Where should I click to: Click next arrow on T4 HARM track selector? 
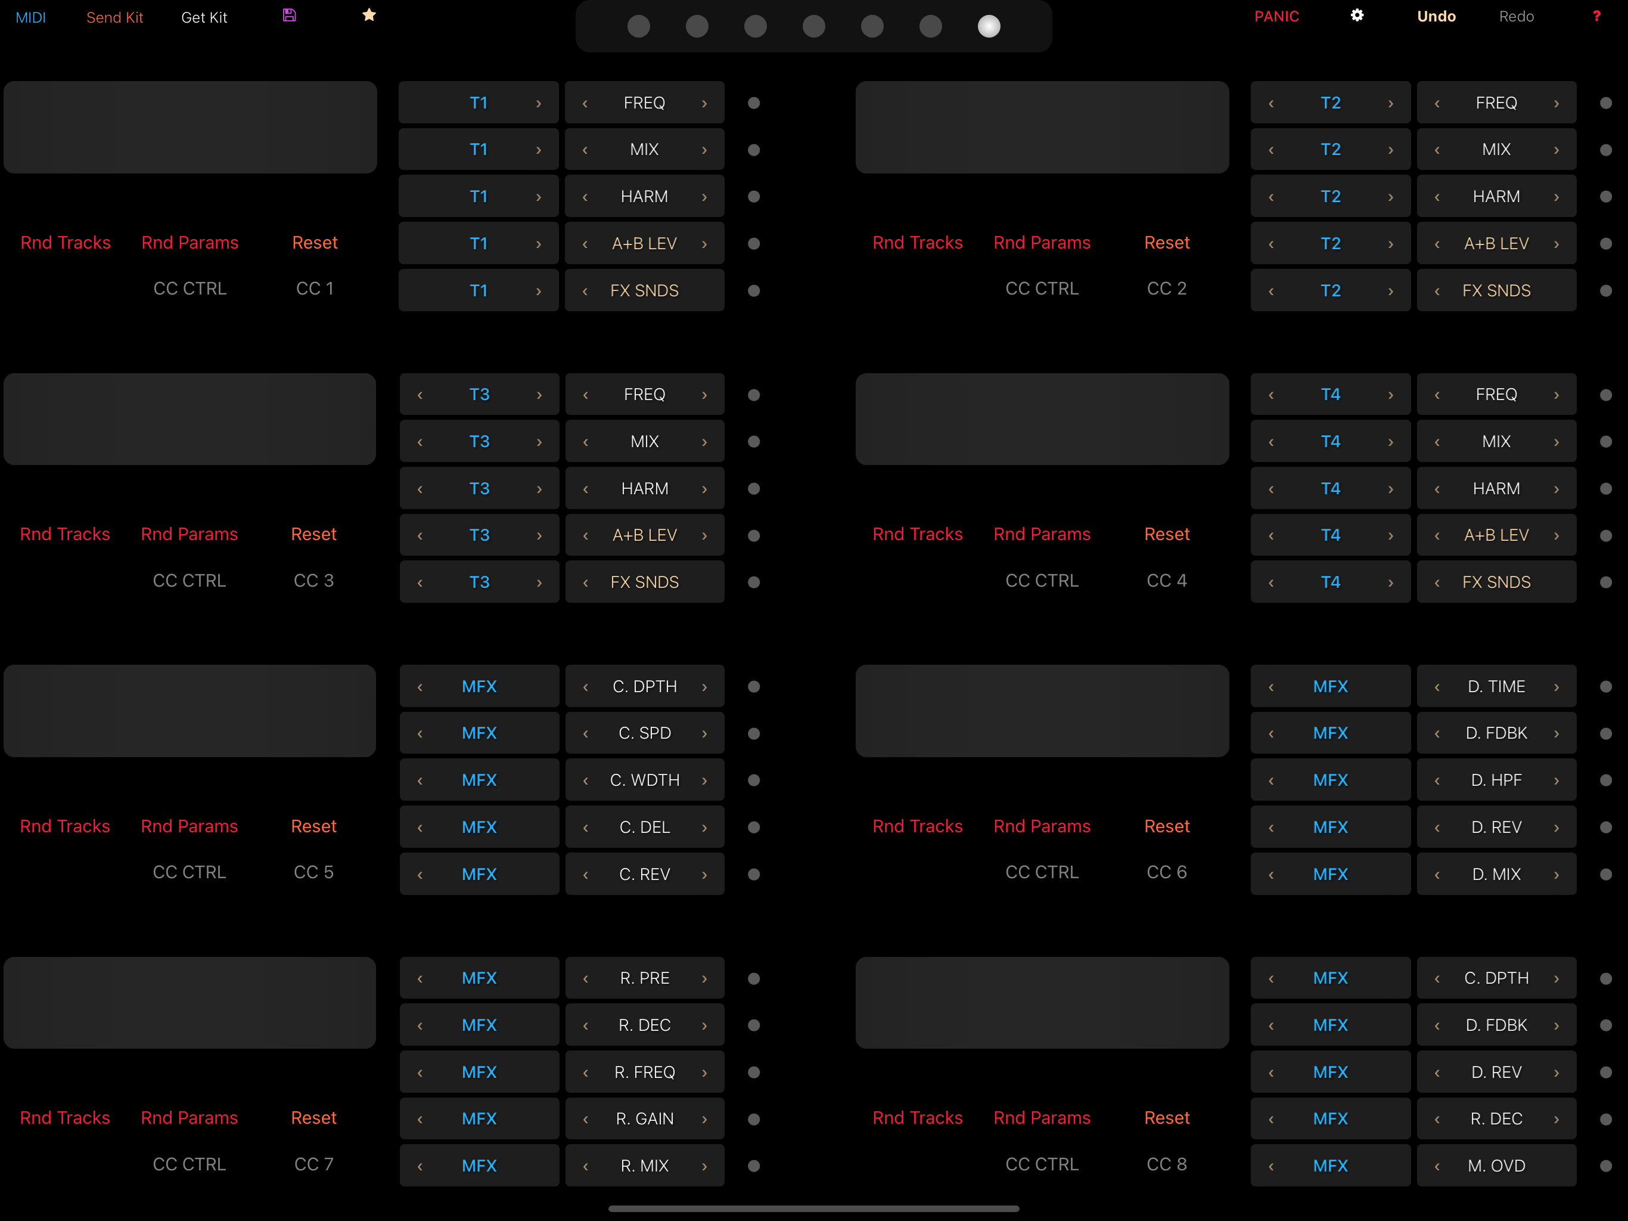tap(1390, 489)
